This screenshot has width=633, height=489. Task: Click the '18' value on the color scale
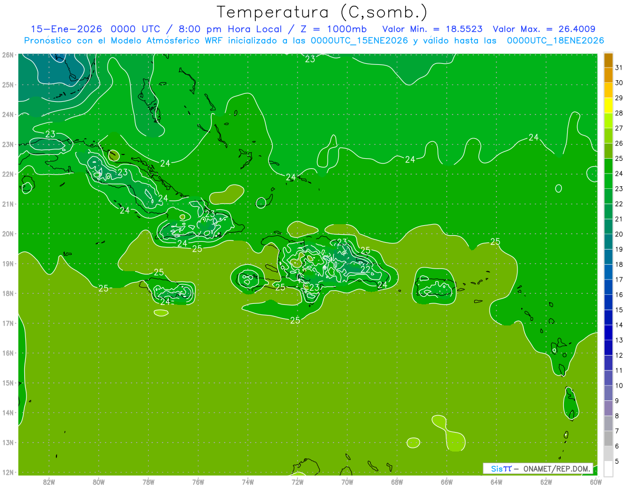619,264
